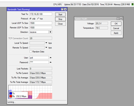Image resolution: width=134 pixels, height=106 pixels.
Task: Select the tcp protocol radio button
Action: click(x=38, y=19)
